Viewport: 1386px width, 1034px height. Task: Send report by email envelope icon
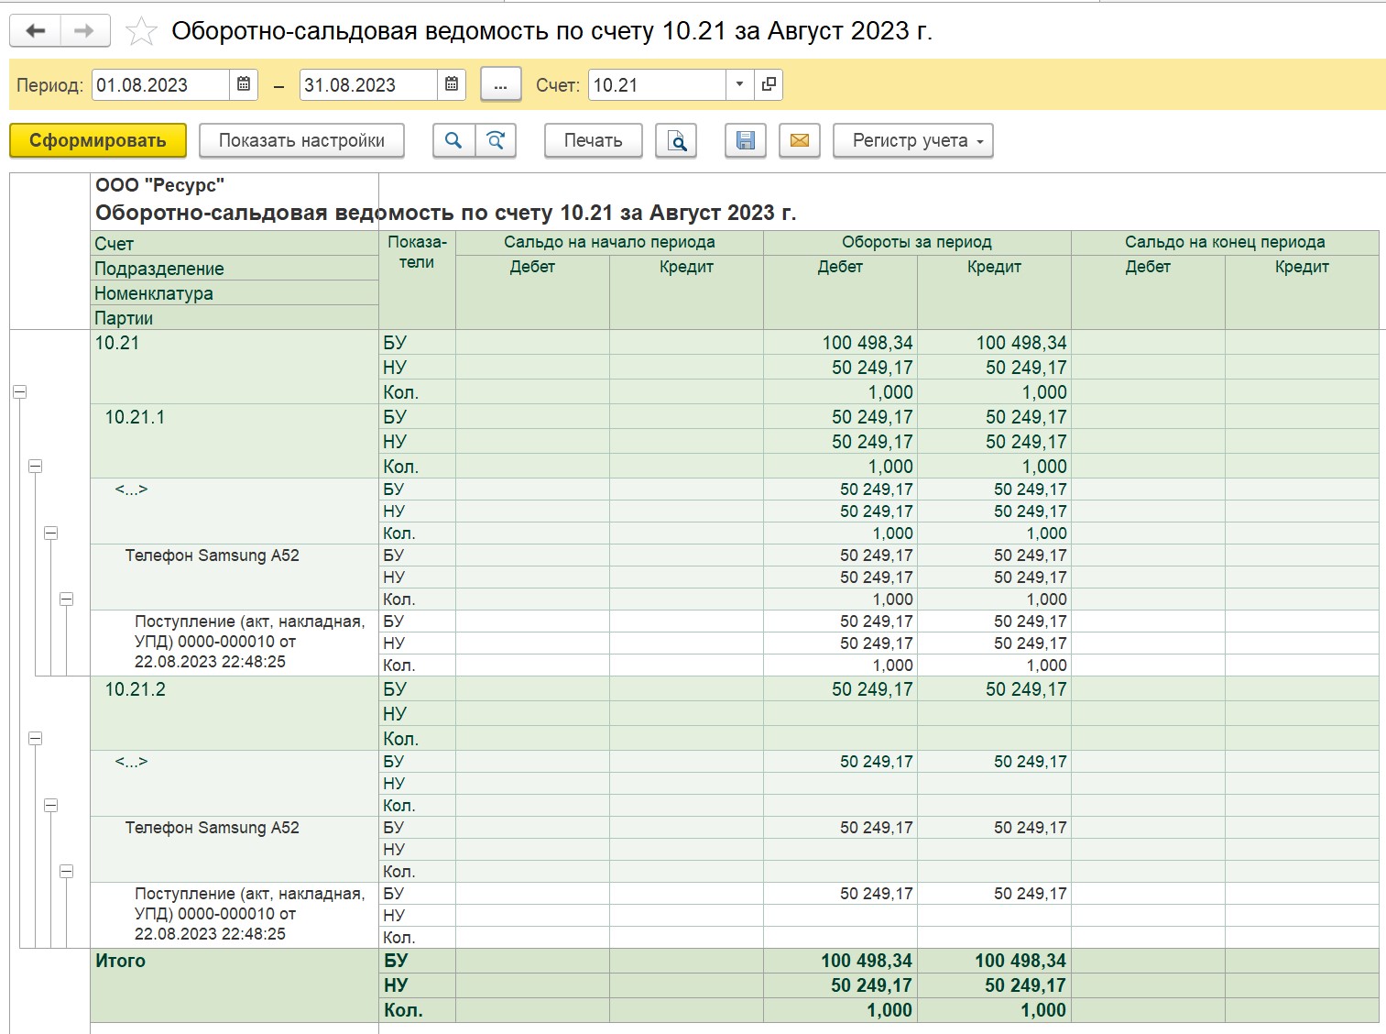[x=799, y=140]
